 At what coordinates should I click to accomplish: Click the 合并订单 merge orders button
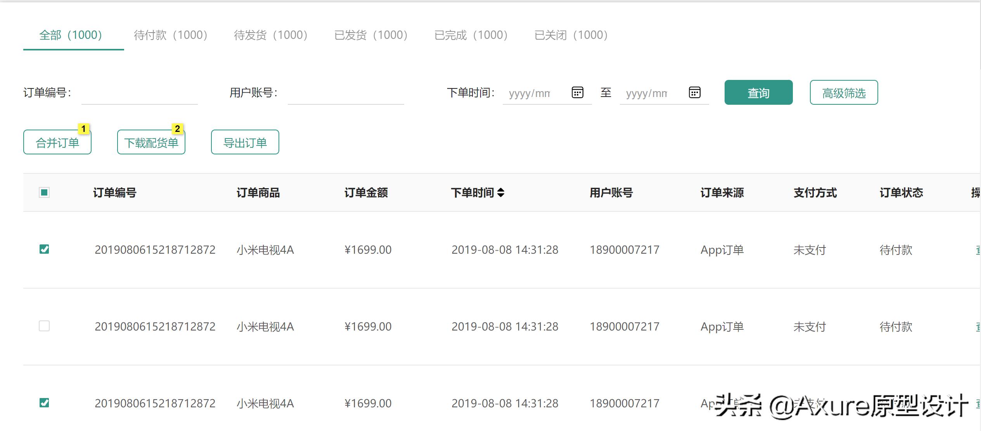tap(57, 142)
